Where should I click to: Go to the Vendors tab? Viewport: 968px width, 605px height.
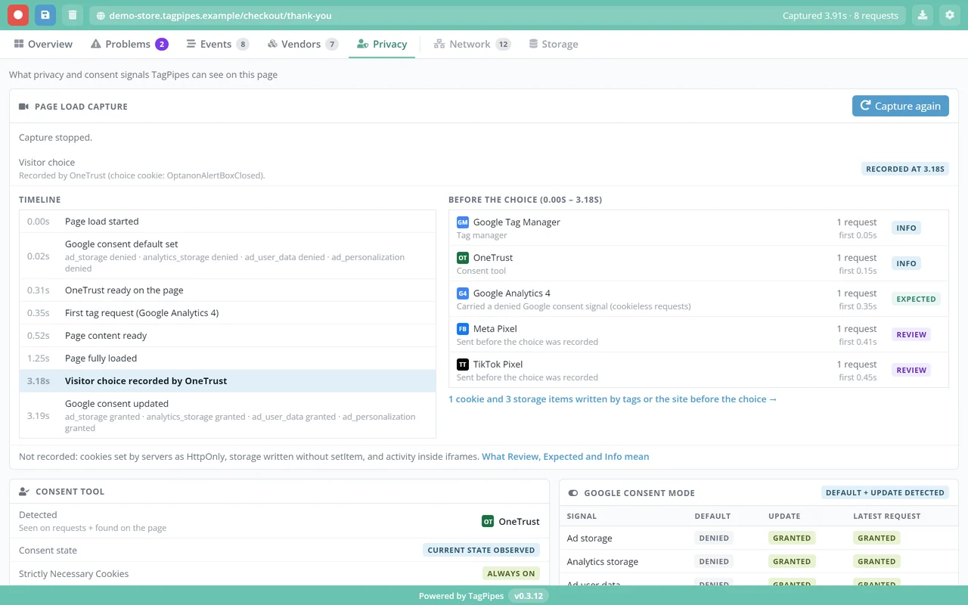pyautogui.click(x=302, y=44)
